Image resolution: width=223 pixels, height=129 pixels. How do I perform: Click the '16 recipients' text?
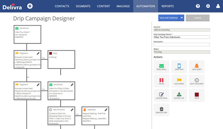[54, 98]
